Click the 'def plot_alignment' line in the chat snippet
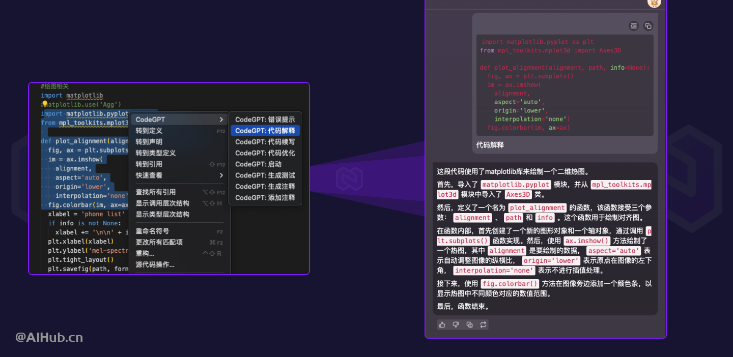Viewport: 733px width, 357px height. (565, 68)
